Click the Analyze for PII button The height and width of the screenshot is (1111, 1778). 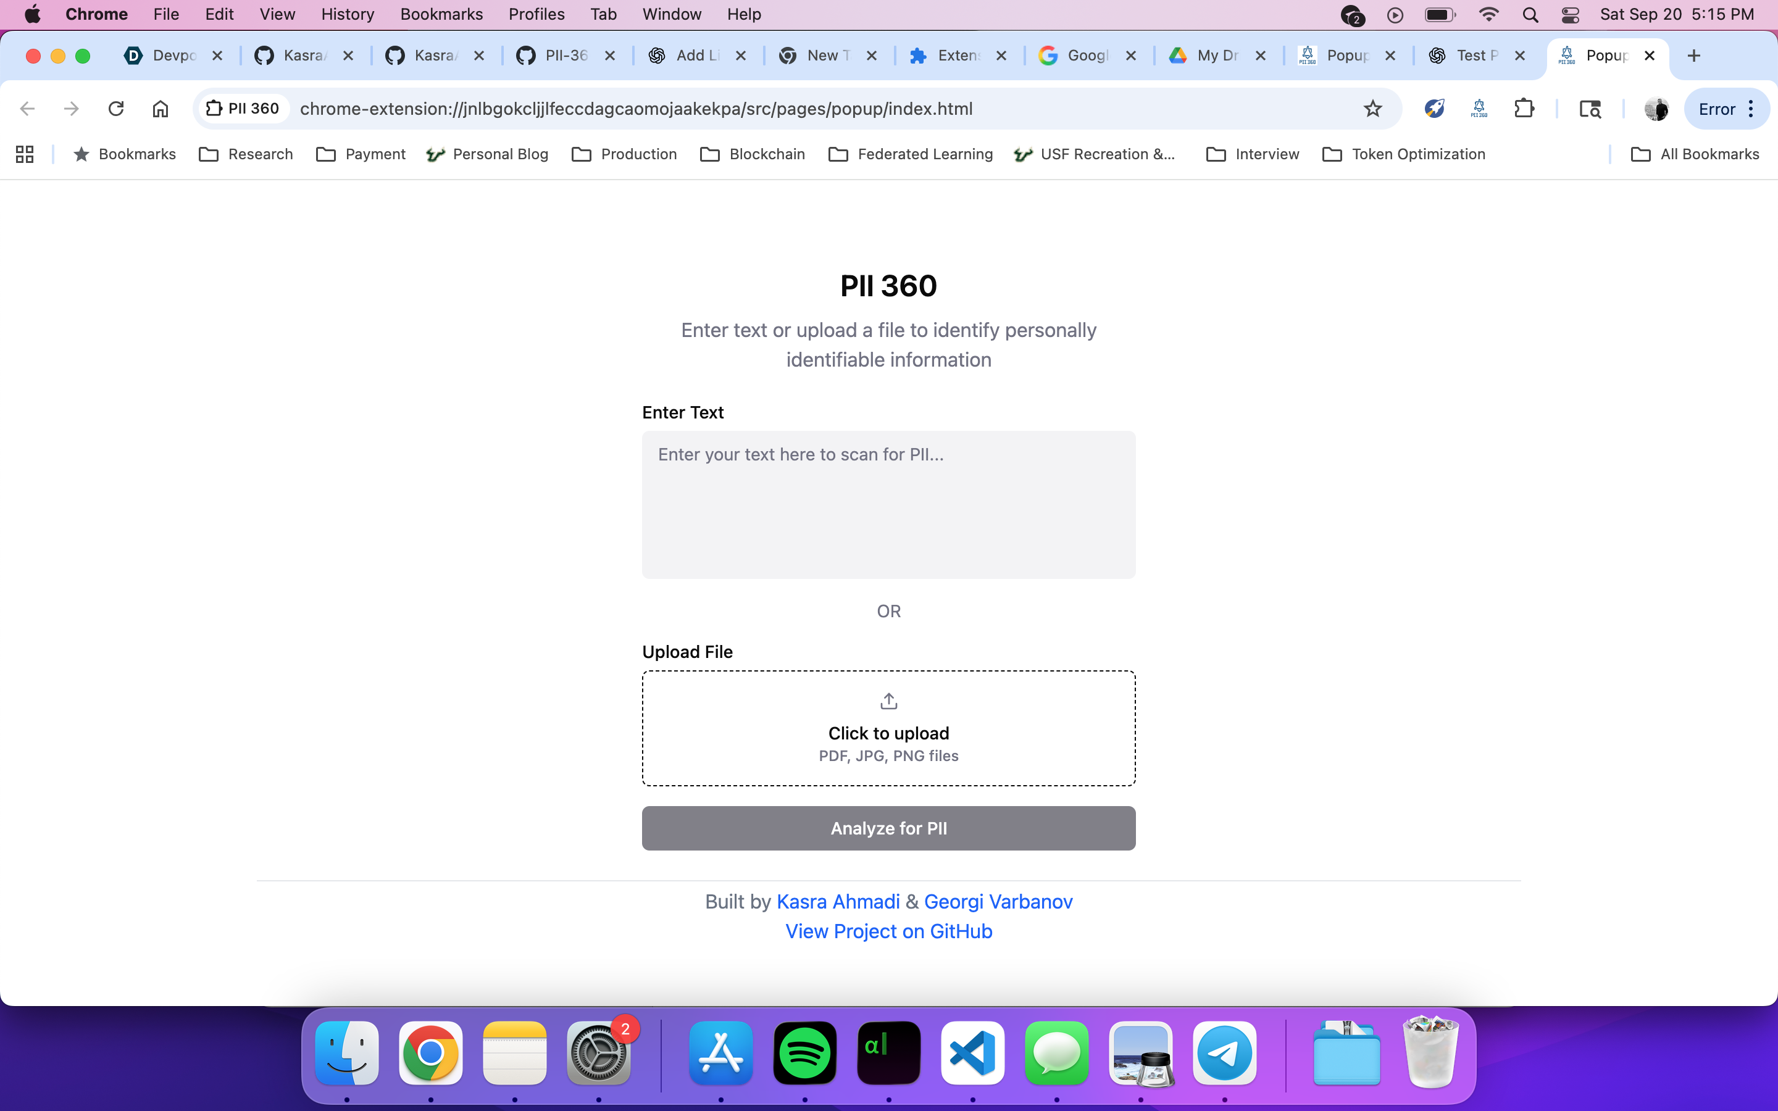point(888,828)
